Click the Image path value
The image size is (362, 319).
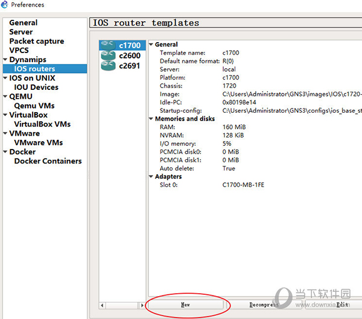(x=292, y=94)
